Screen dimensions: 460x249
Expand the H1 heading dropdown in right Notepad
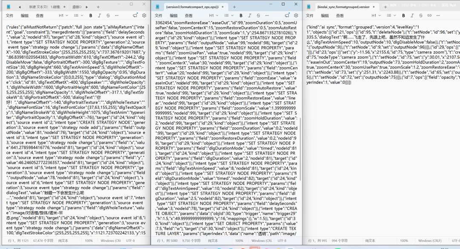(x=376, y=15)
